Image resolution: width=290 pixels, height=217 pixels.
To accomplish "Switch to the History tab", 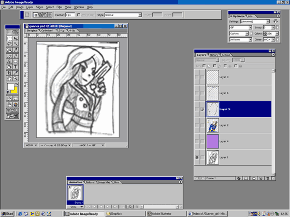I will click(214, 55).
